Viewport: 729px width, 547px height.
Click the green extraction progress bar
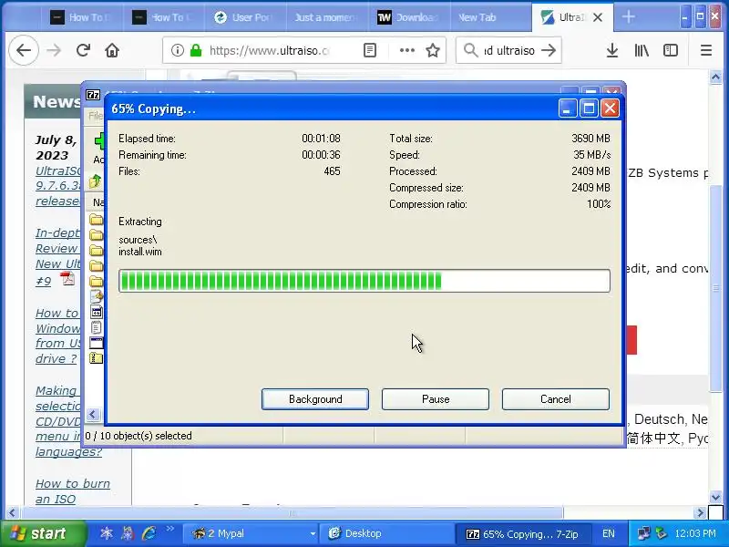click(364, 281)
